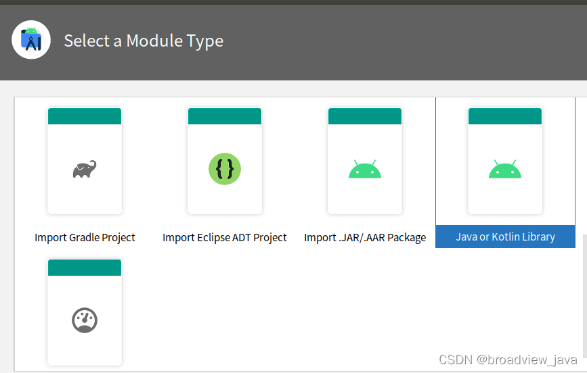Click the Android Studio logo in header
The width and height of the screenshot is (587, 373).
pos(31,40)
